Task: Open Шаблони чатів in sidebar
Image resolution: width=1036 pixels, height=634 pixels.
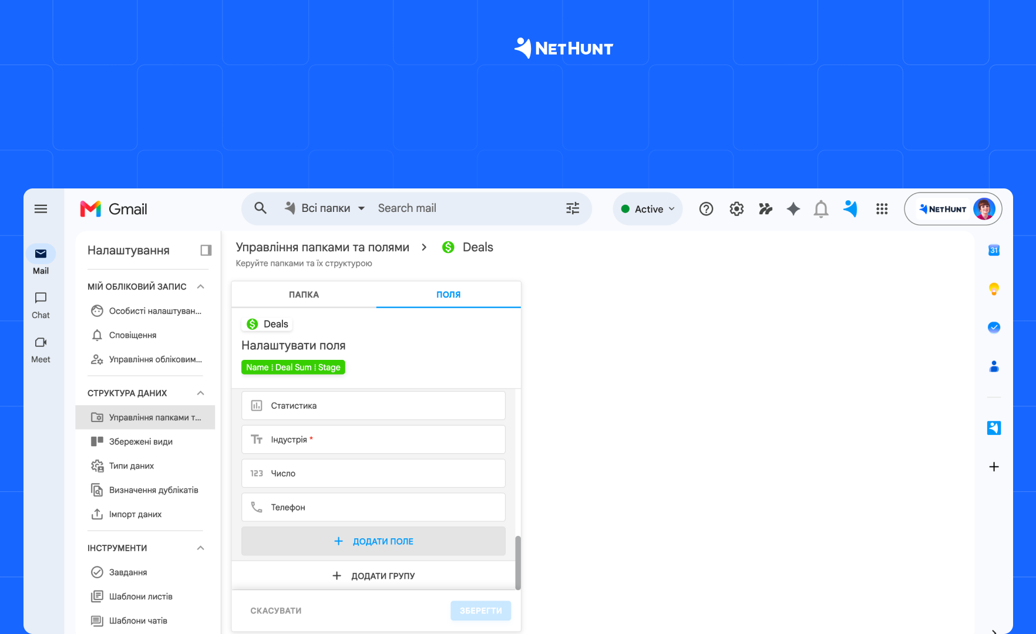Action: click(146, 620)
